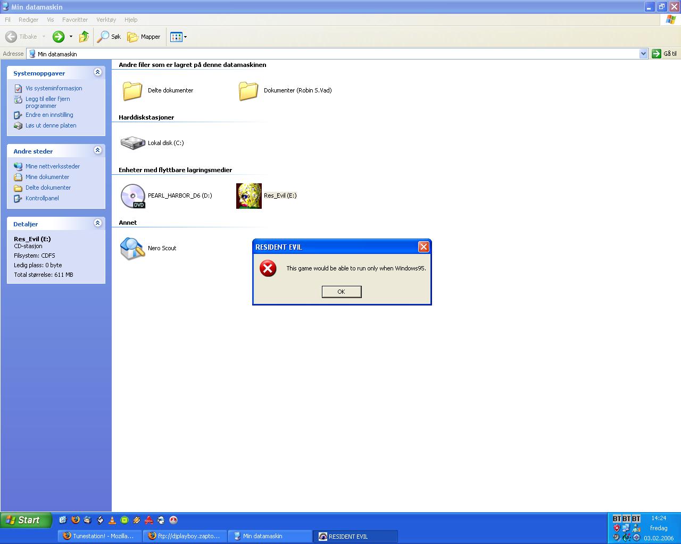Open the Forward history dropdown arrow

pyautogui.click(x=71, y=37)
